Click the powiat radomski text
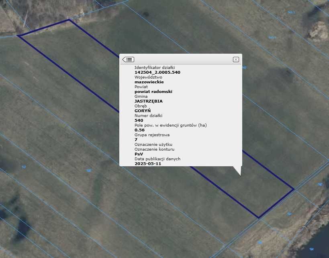This screenshot has height=258, width=329. pyautogui.click(x=153, y=91)
